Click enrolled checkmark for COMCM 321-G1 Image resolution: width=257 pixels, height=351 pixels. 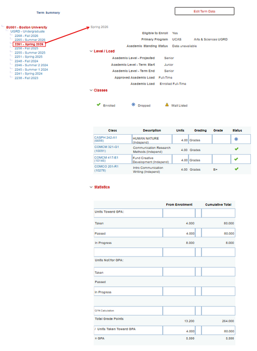click(237, 149)
